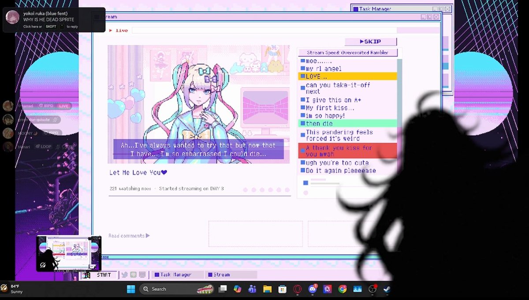Viewport: 529px width, 300px height.
Task: Select red 'A thank you kiss' comment
Action: tap(347, 151)
